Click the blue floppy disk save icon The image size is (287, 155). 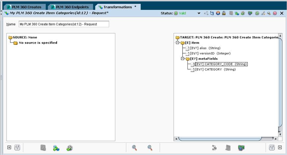click(x=212, y=13)
